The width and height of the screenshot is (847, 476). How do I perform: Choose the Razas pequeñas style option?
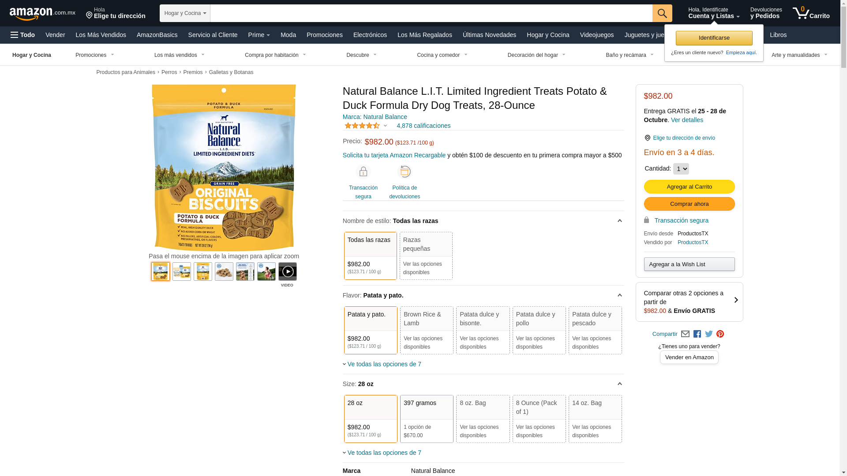(x=426, y=256)
